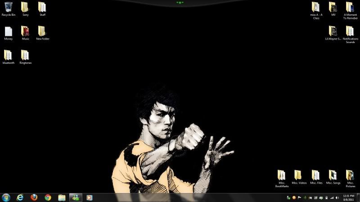The height and width of the screenshot is (202, 360).
Task: Select the Lil.Wayne-S... folder icon
Action: pyautogui.click(x=333, y=33)
